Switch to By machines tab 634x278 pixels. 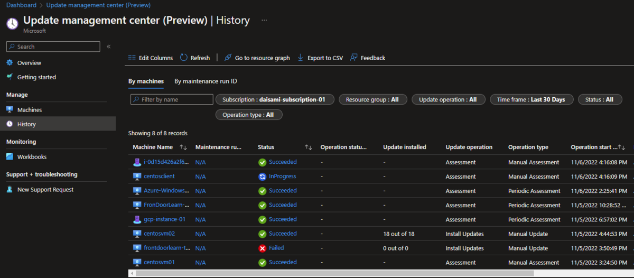(146, 81)
